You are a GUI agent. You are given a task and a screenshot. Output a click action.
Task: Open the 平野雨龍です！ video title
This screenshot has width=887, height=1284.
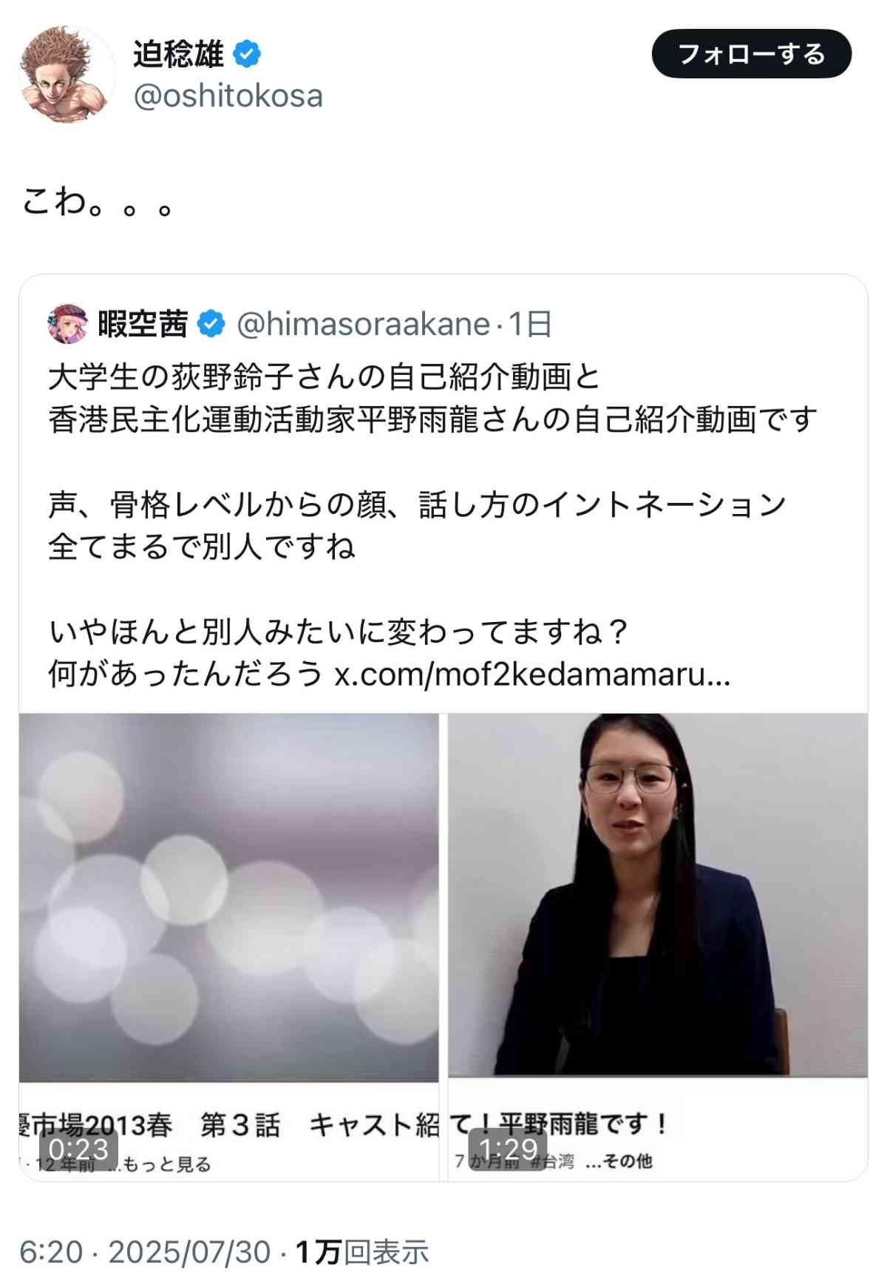(x=584, y=1124)
